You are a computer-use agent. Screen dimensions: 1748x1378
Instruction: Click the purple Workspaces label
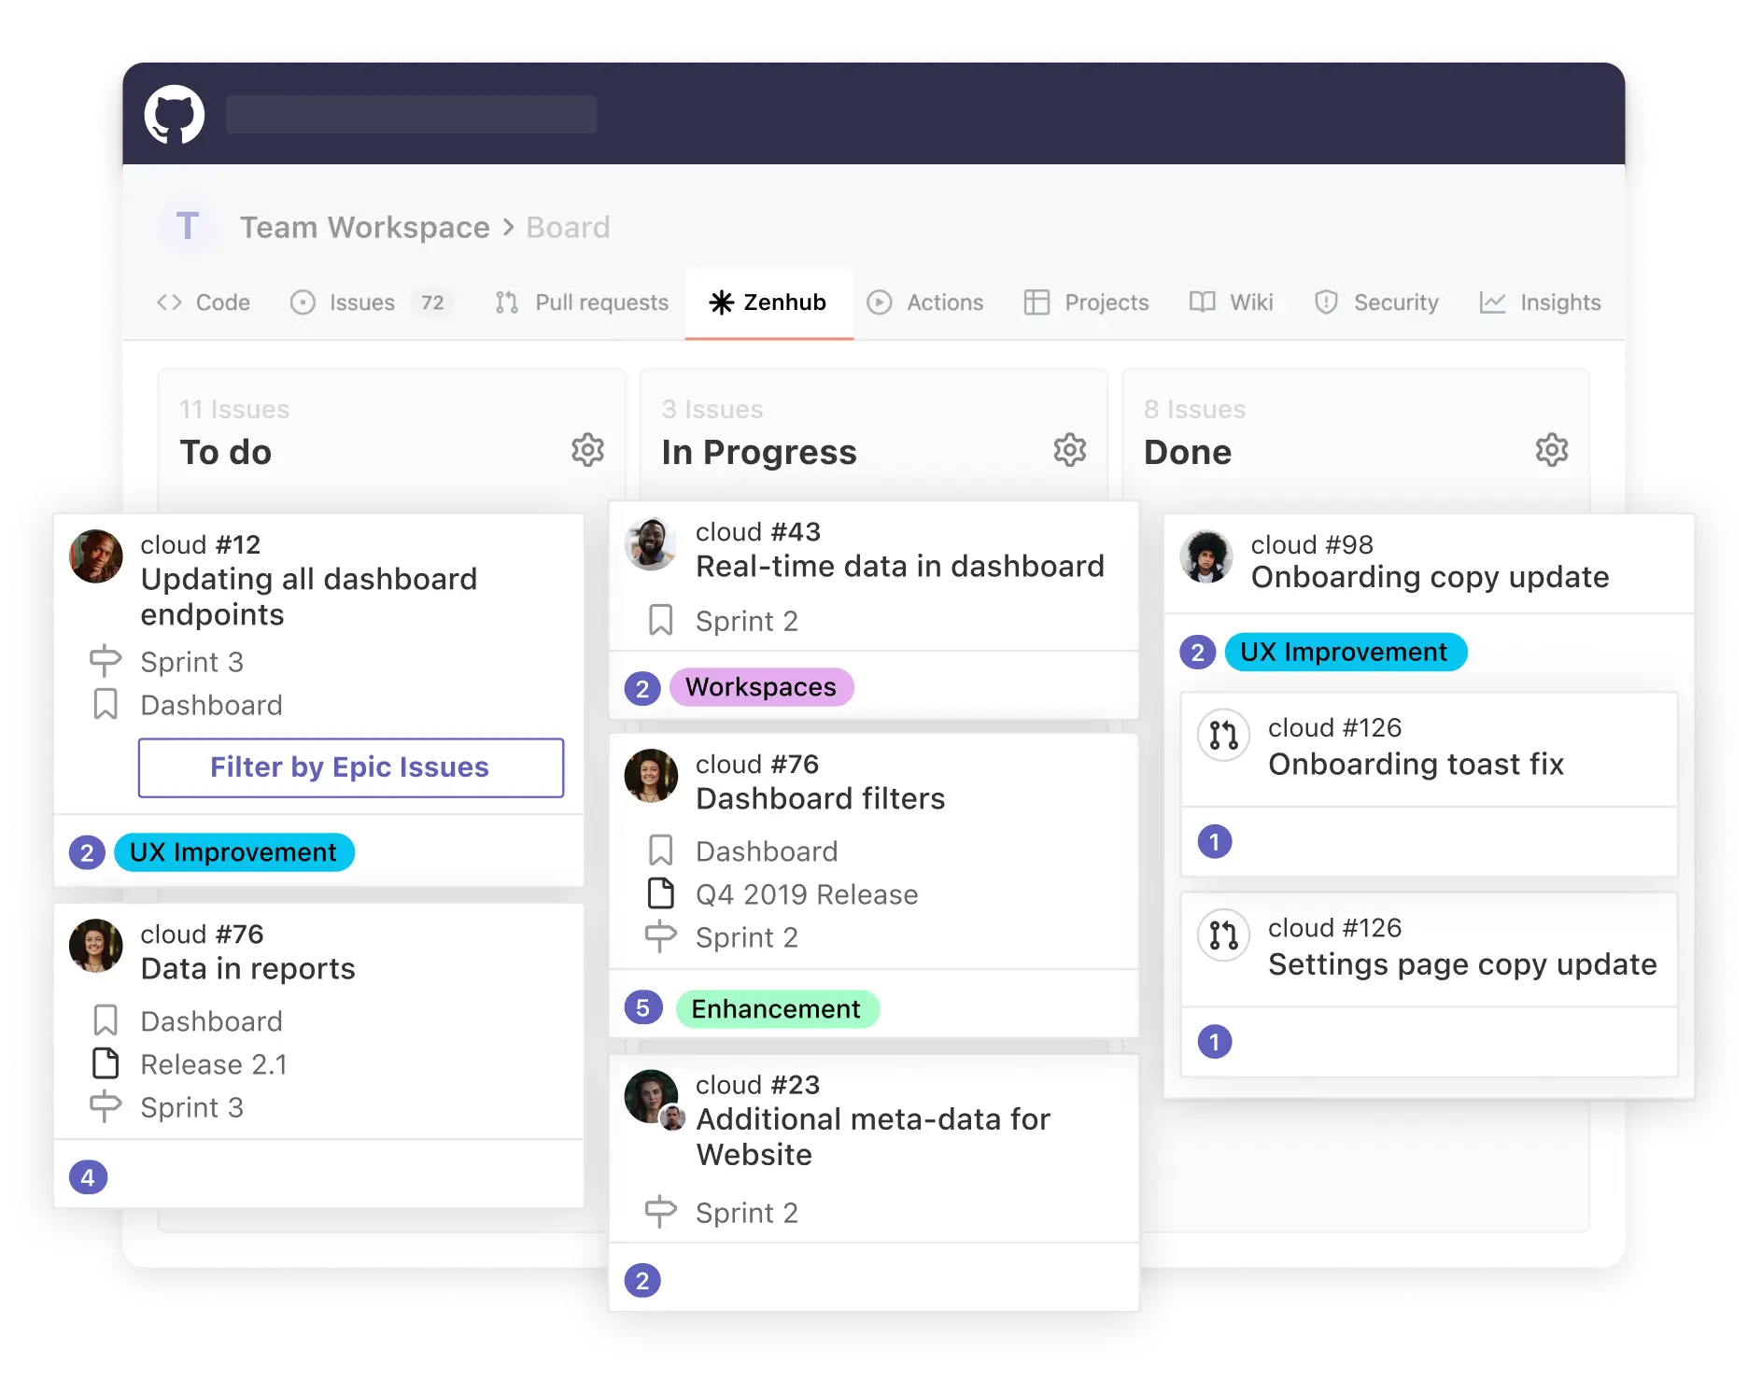(x=762, y=687)
